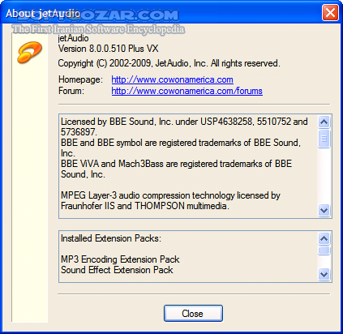
Task: Click the up arrow of the Extension Packs scrollbar
Action: click(324, 238)
